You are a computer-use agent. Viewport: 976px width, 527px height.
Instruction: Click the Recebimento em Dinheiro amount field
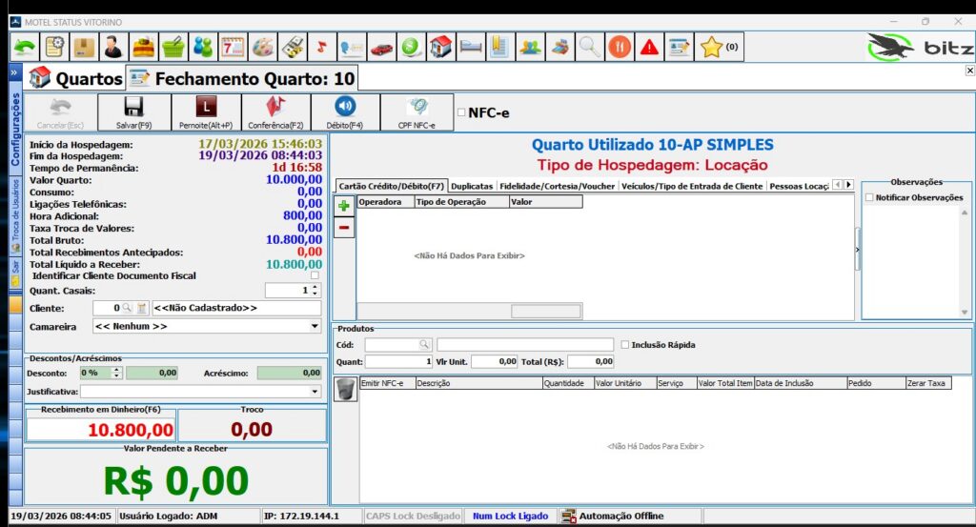(100, 430)
